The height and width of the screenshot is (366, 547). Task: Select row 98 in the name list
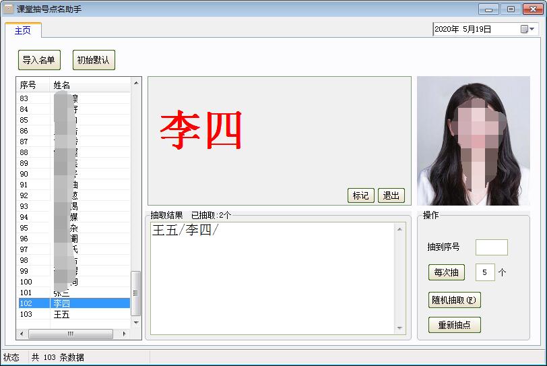coord(74,260)
